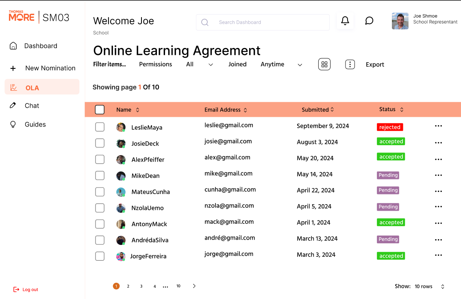Go to page 3 in pagination
The image size is (461, 299).
click(x=141, y=286)
